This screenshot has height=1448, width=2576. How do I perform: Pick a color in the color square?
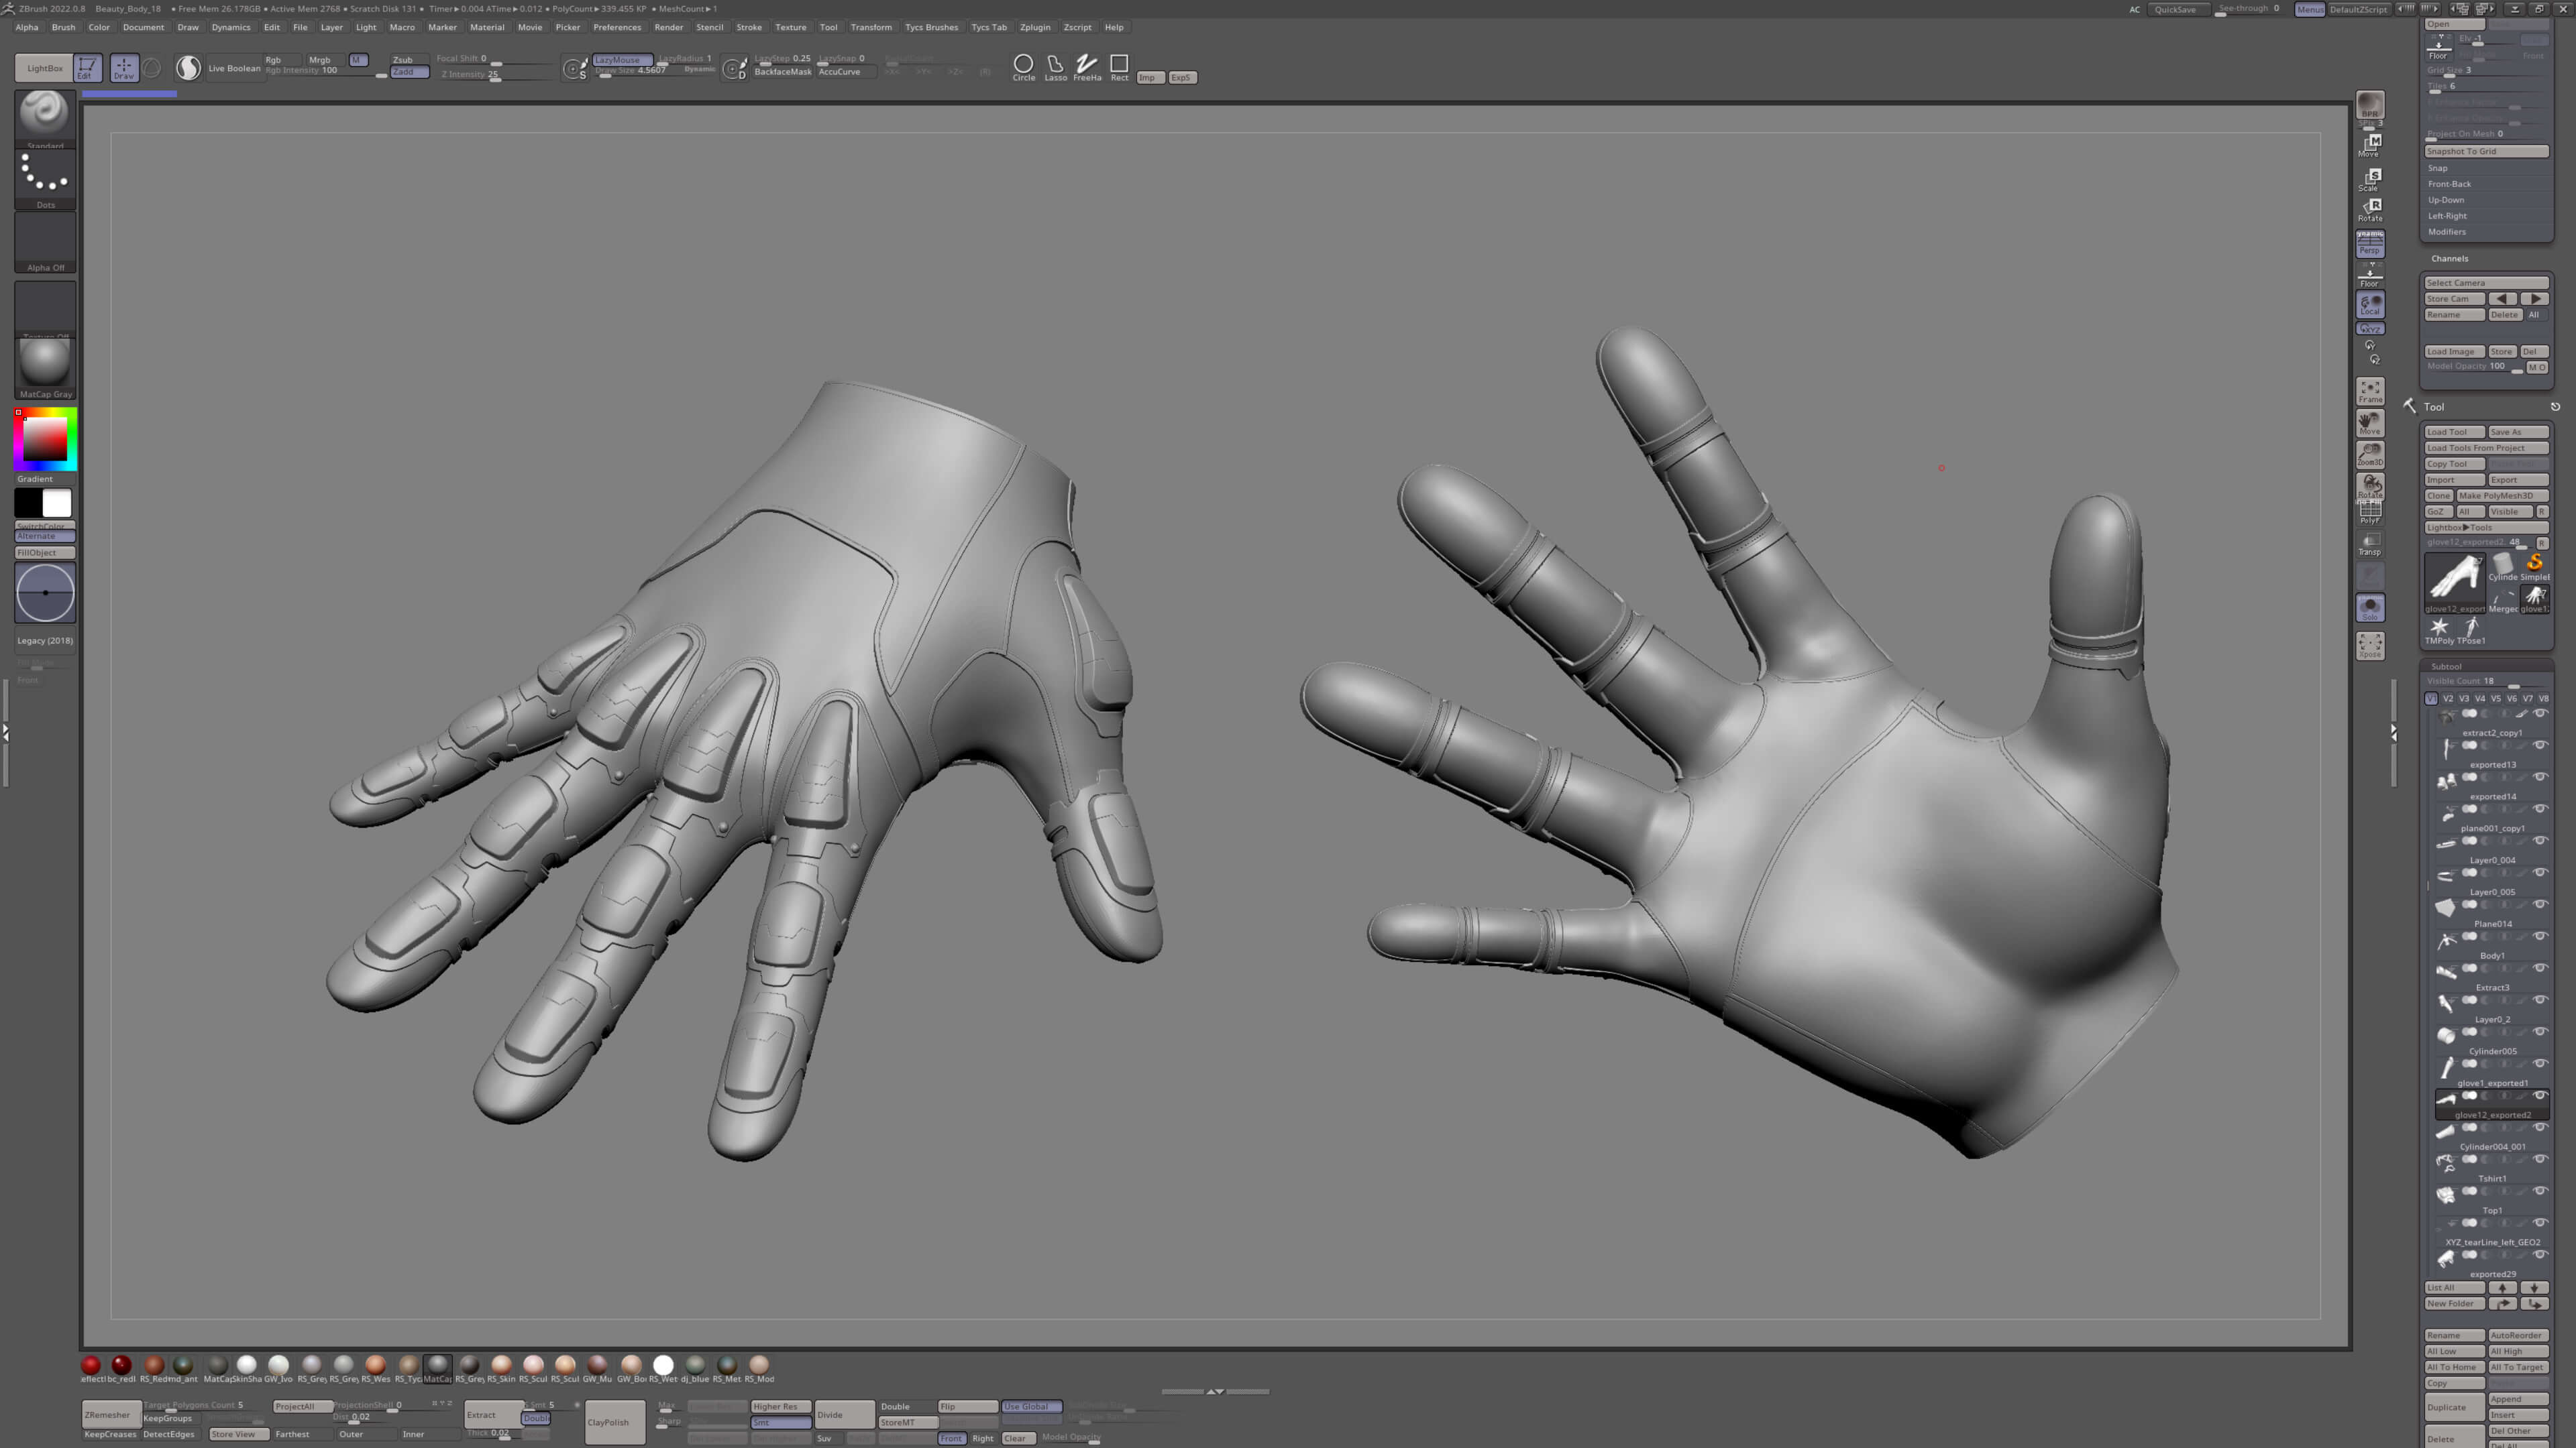(x=45, y=438)
